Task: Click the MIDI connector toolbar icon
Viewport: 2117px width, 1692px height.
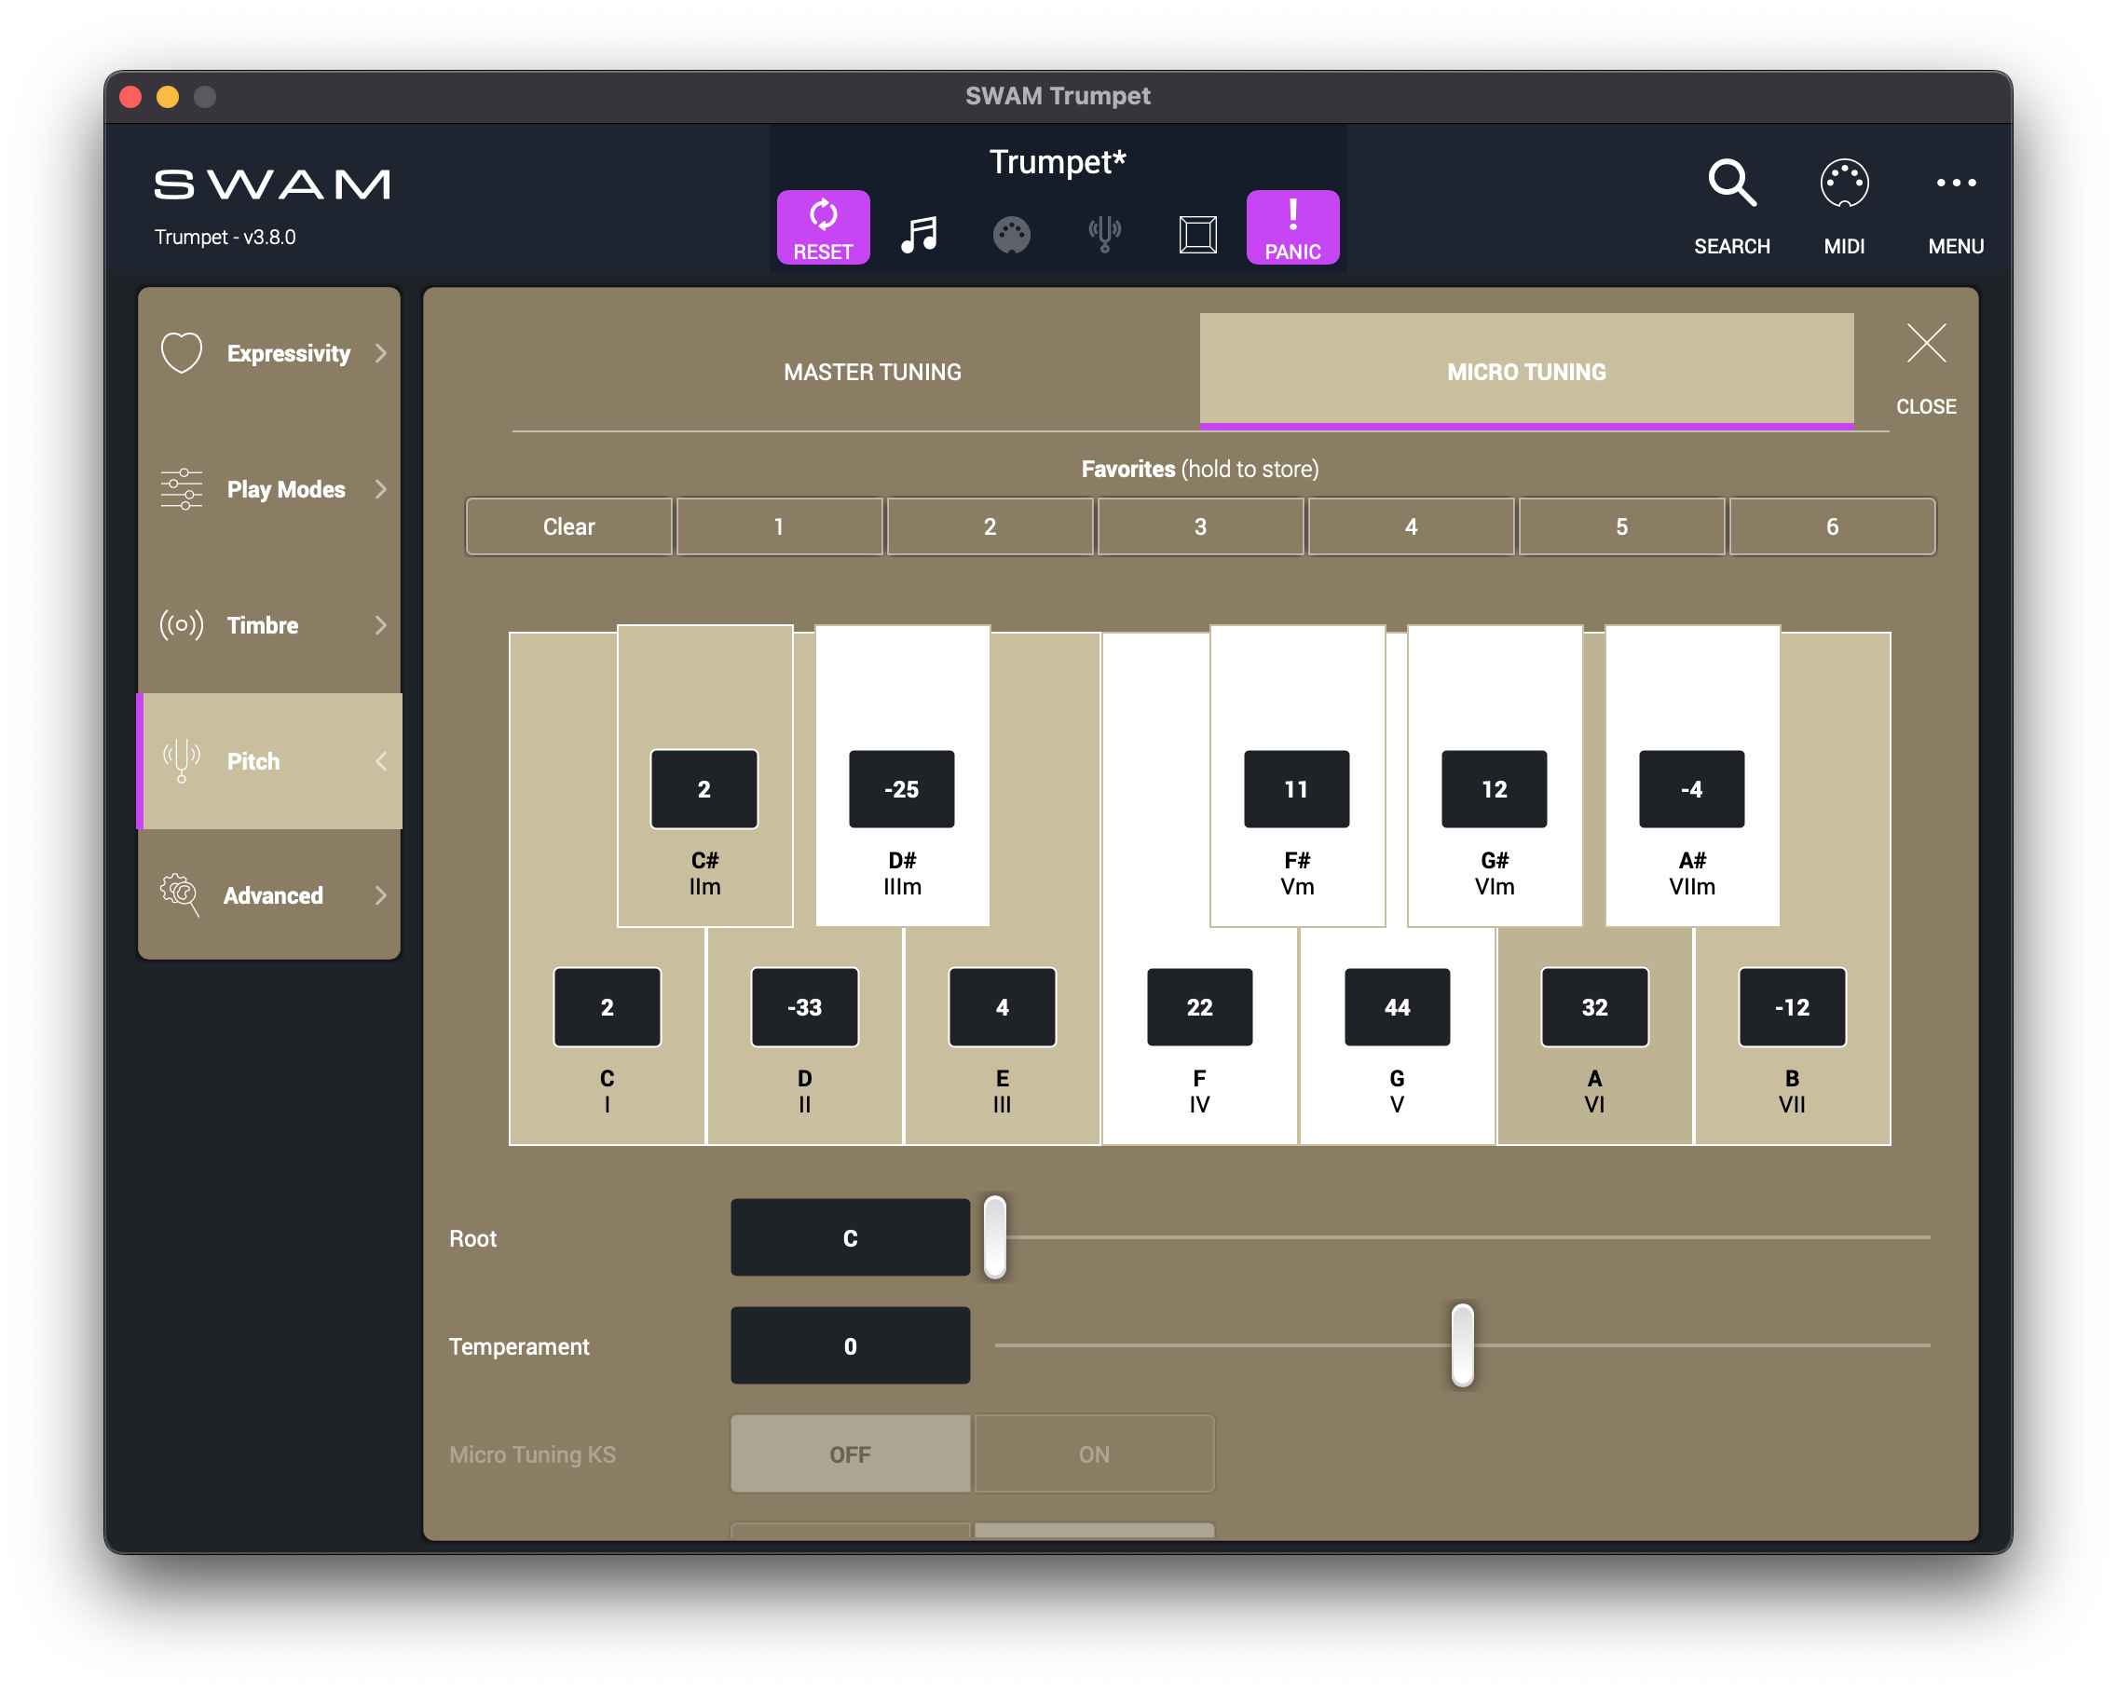Action: coord(1011,235)
